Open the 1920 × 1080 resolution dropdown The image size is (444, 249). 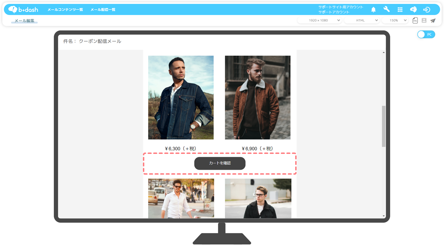[x=319, y=20]
